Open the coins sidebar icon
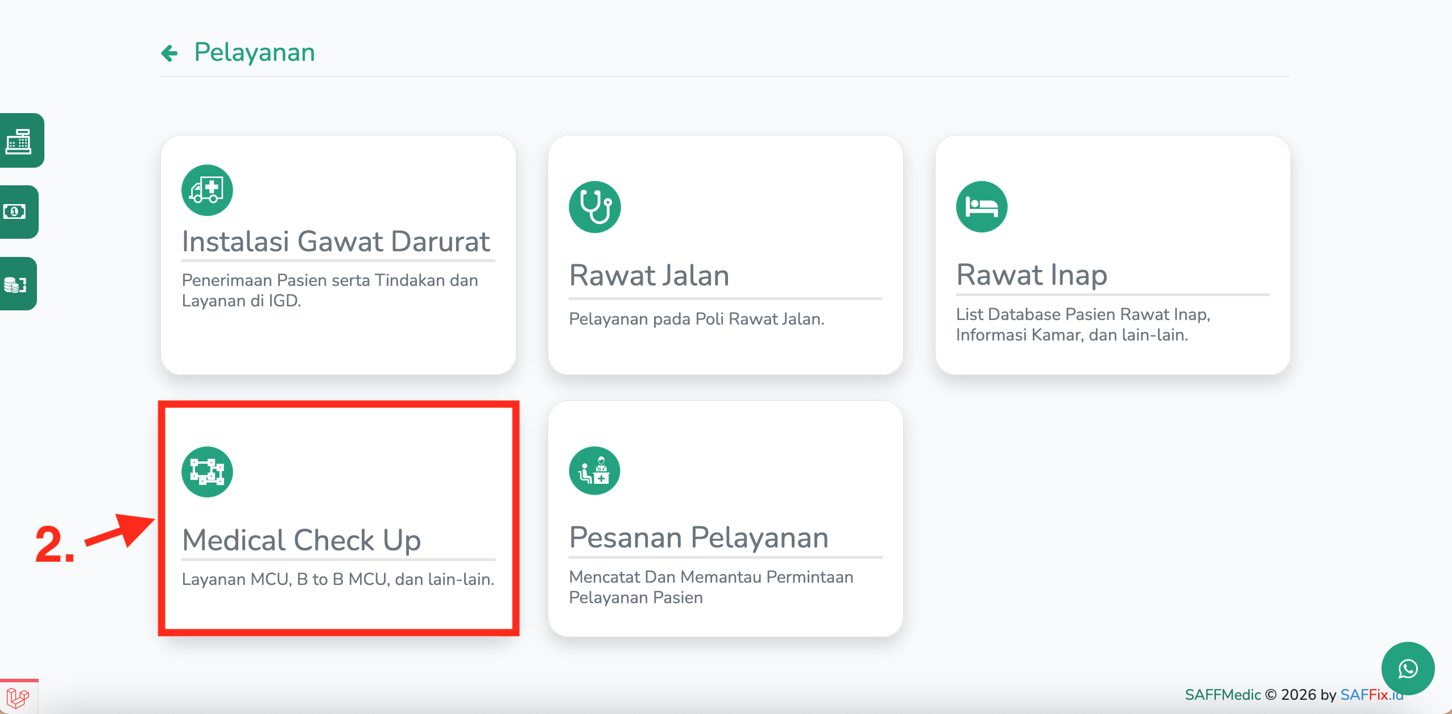 15,284
